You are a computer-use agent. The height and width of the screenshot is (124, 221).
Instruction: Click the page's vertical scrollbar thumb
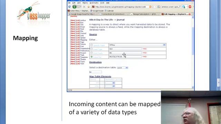point(193,41)
